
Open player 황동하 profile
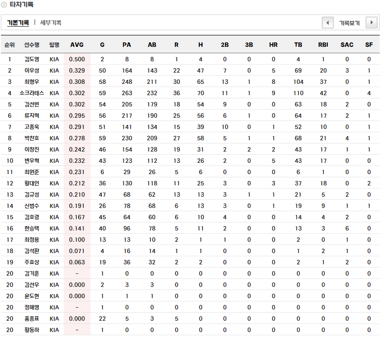pyautogui.click(x=32, y=330)
